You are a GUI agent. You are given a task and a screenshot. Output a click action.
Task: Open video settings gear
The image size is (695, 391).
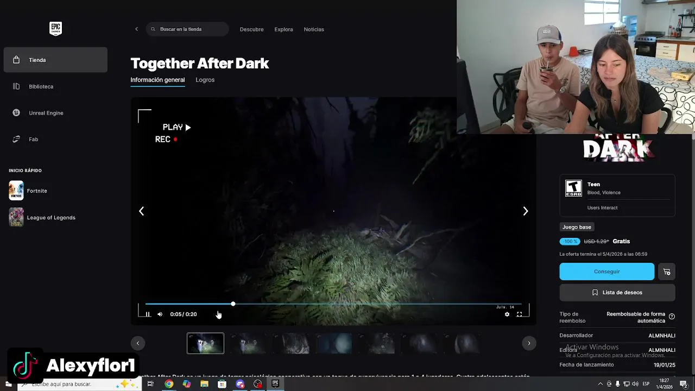[507, 314]
